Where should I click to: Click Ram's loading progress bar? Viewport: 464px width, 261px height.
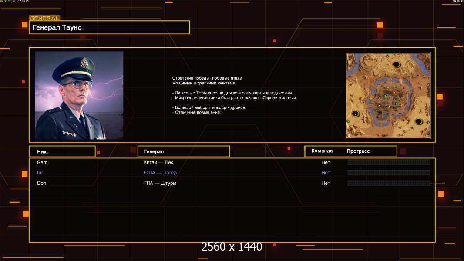point(388,162)
